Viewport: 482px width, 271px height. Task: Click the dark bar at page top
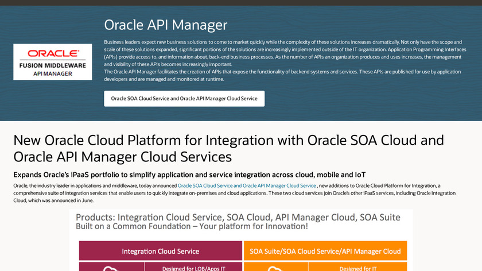click(241, 2)
